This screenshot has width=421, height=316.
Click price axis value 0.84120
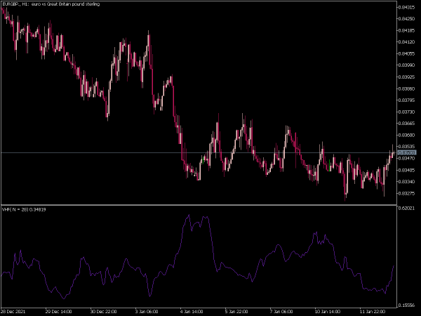tap(406, 42)
